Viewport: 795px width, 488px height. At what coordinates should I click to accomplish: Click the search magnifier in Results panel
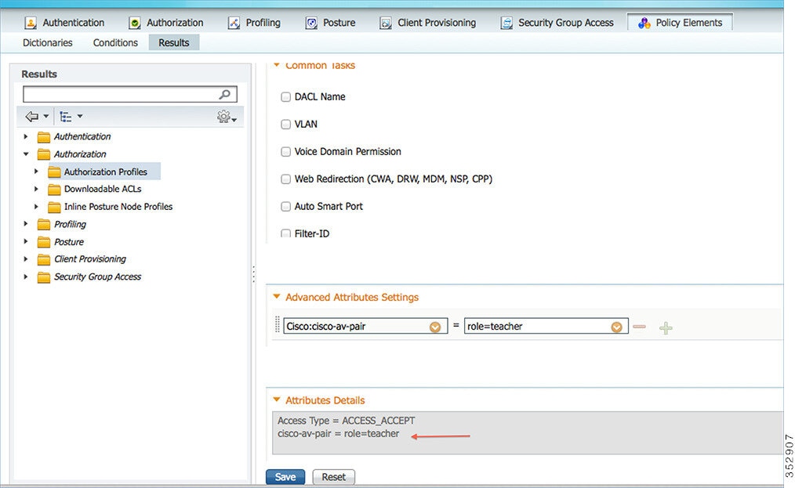click(x=224, y=94)
